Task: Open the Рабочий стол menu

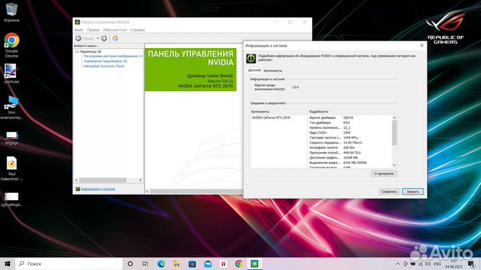Action: 115,30
